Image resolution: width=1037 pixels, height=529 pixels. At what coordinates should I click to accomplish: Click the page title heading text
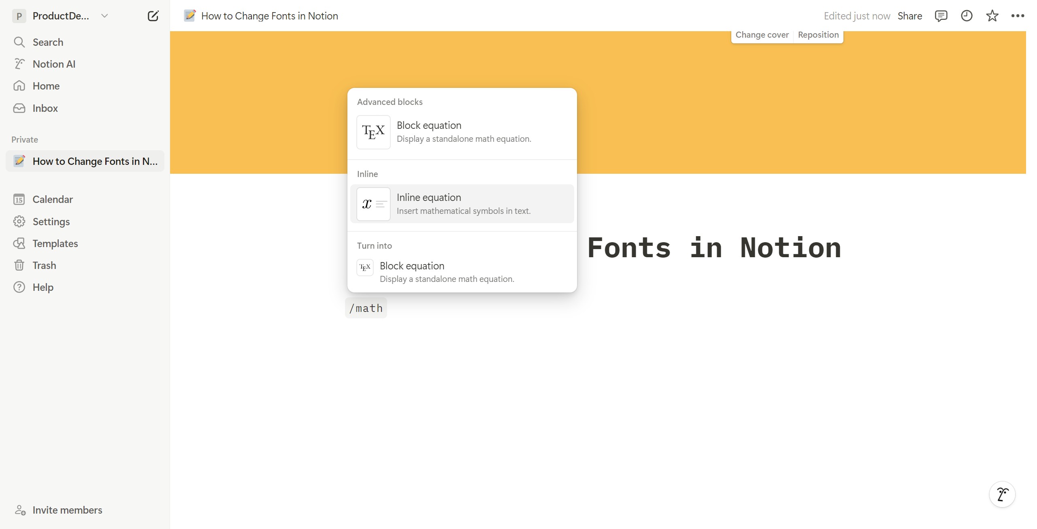point(714,247)
